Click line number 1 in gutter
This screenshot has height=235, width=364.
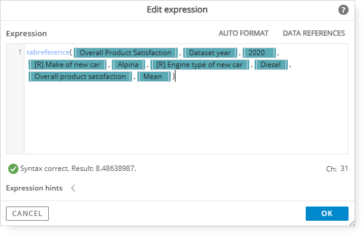pos(20,52)
